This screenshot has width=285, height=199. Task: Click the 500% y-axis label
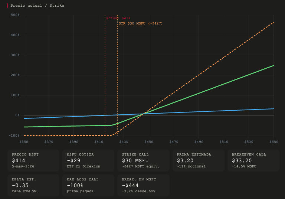pyautogui.click(x=15, y=15)
